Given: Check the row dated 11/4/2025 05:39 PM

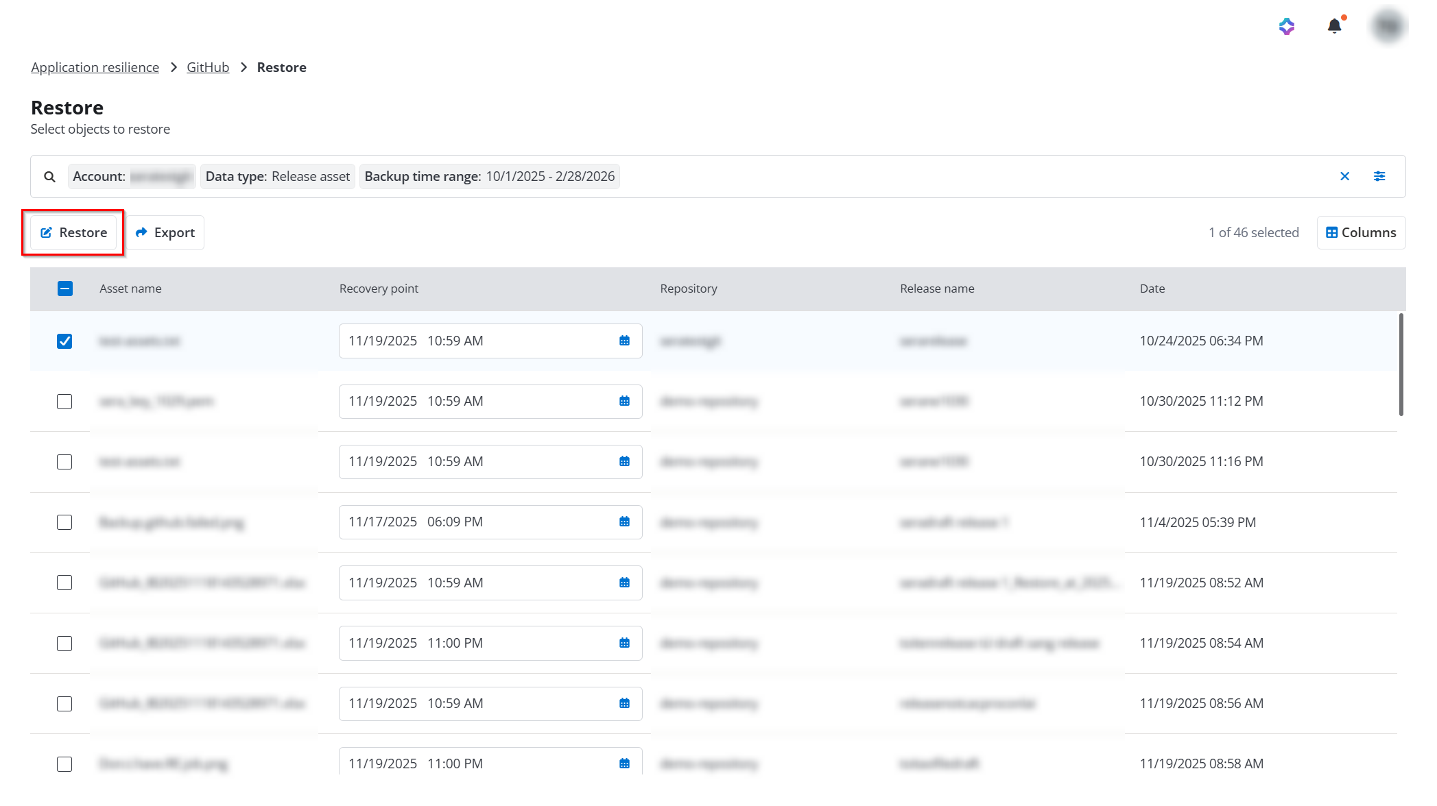Looking at the screenshot, I should coord(64,522).
